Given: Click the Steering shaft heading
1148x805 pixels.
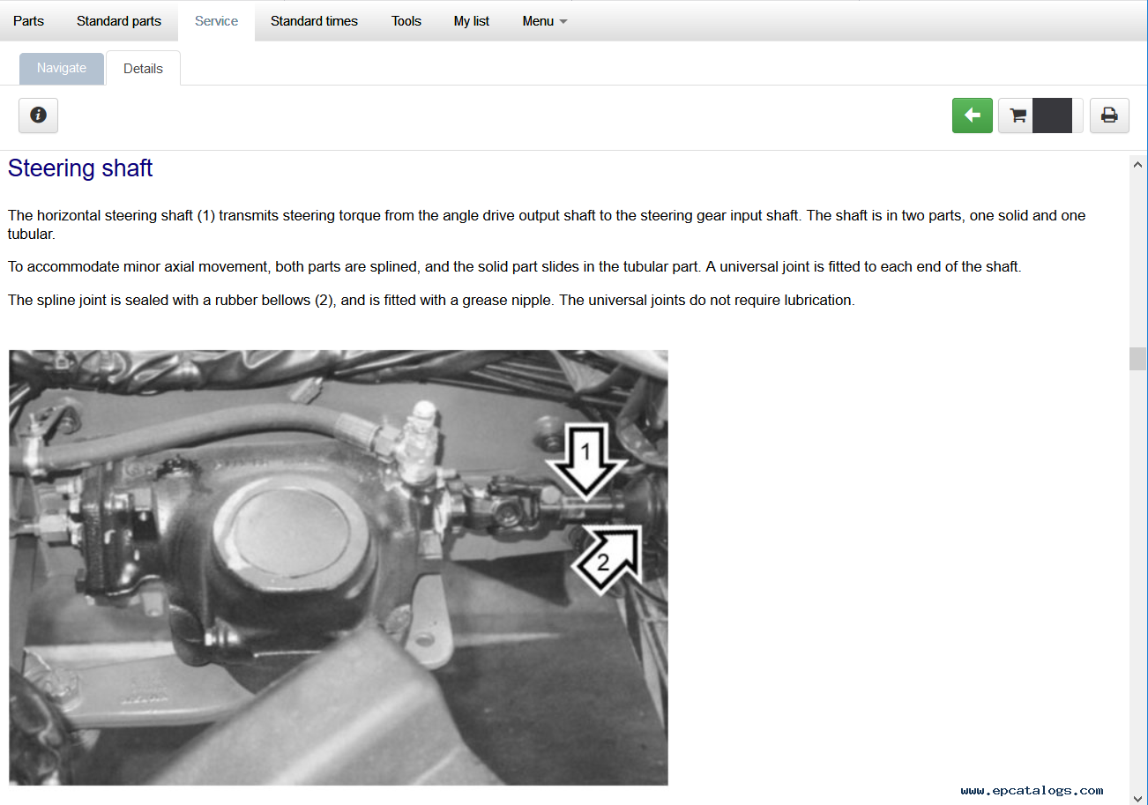Looking at the screenshot, I should click(x=80, y=168).
